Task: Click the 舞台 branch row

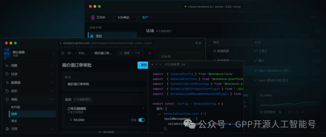Action: pos(259,61)
